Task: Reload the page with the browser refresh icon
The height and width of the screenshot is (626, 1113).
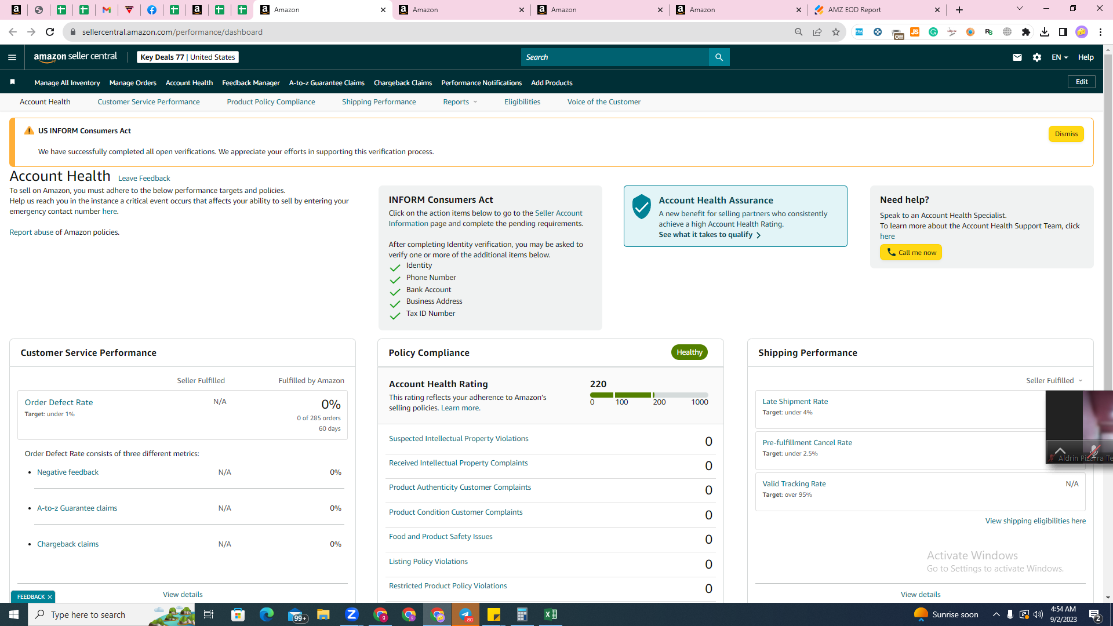Action: point(50,32)
